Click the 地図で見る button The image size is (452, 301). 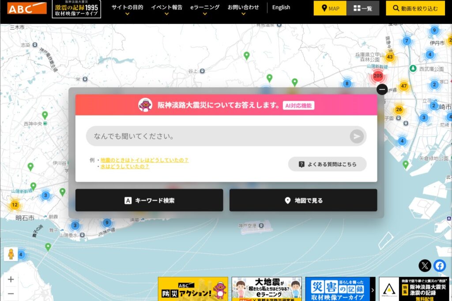click(x=303, y=201)
